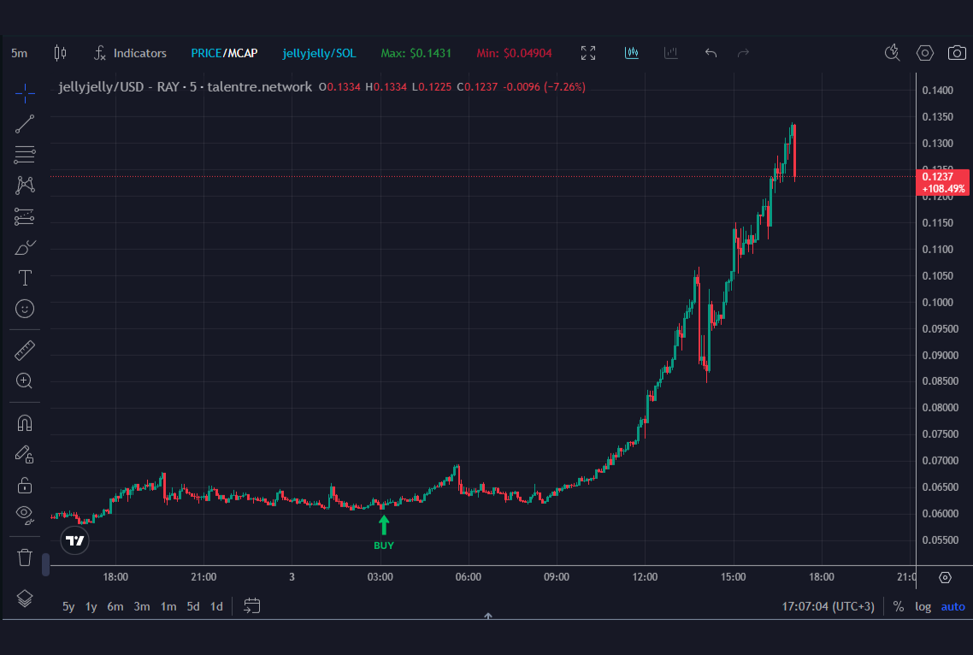Viewport: 973px width, 655px height.
Task: Open the quick search lightning icon
Action: pos(892,53)
